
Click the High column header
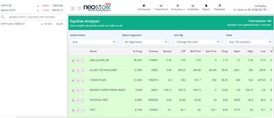click(250, 51)
